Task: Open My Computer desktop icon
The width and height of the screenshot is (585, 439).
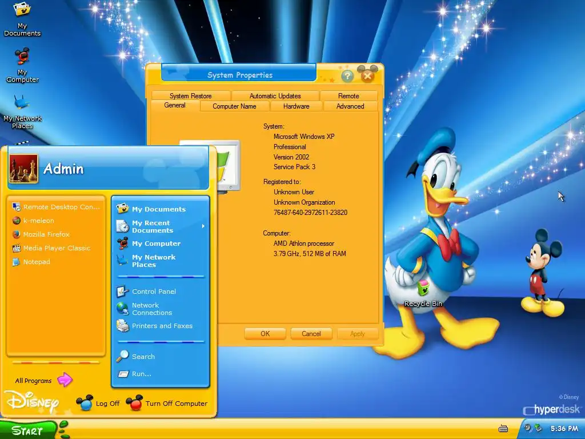Action: pos(22,65)
